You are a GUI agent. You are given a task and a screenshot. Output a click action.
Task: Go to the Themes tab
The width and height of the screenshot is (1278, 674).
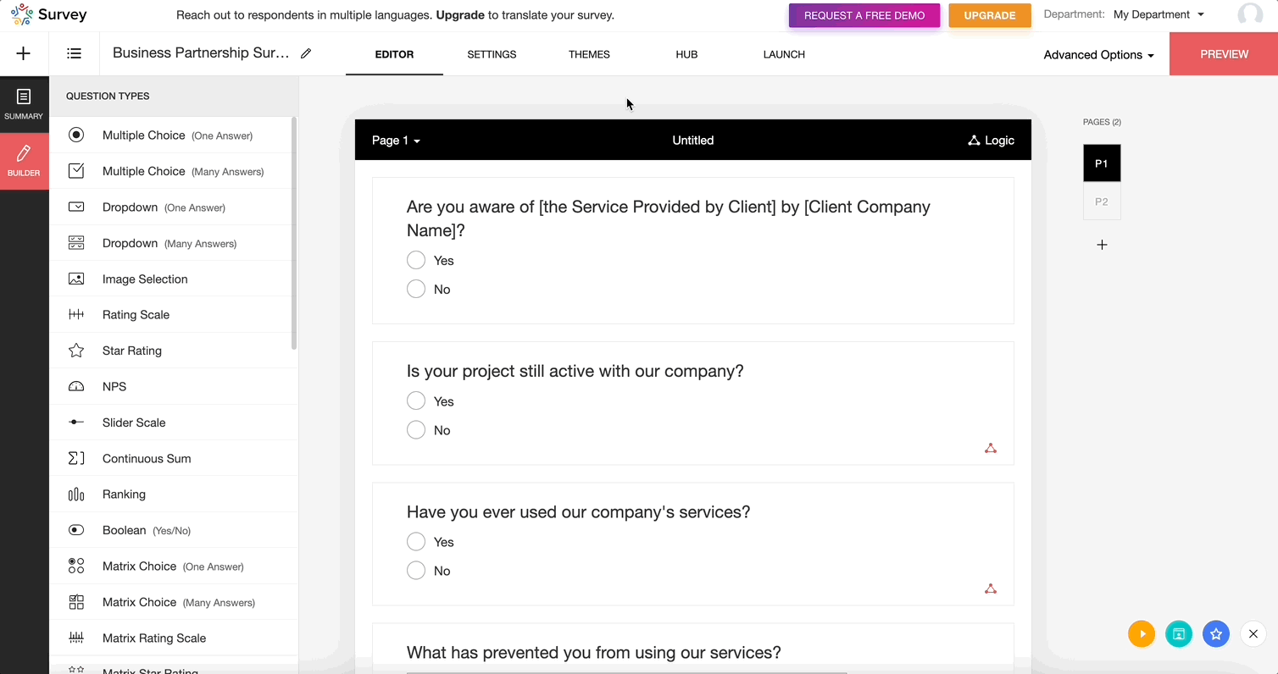(589, 54)
